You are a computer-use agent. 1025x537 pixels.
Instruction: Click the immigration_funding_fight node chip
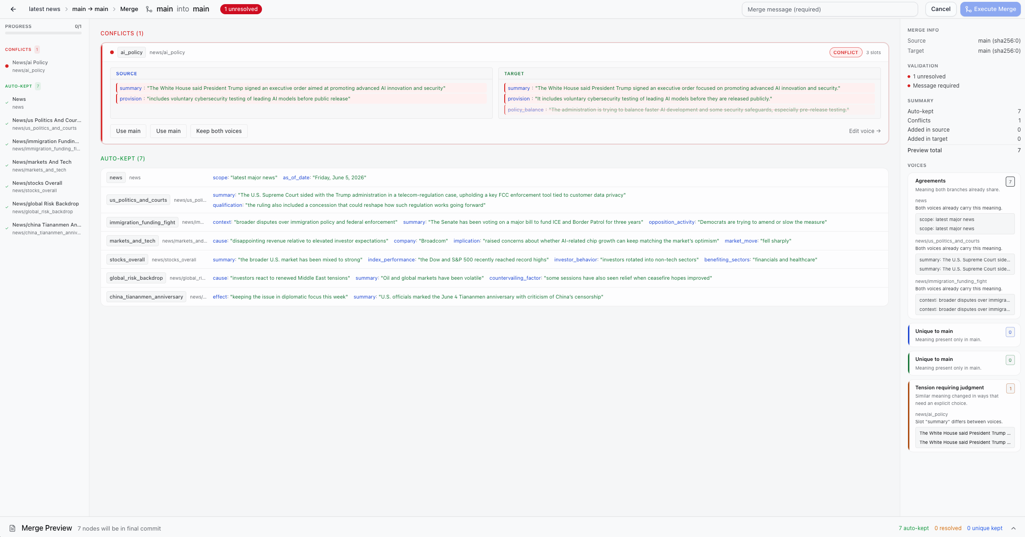(142, 222)
